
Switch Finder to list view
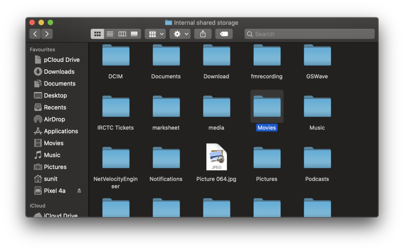pos(110,34)
